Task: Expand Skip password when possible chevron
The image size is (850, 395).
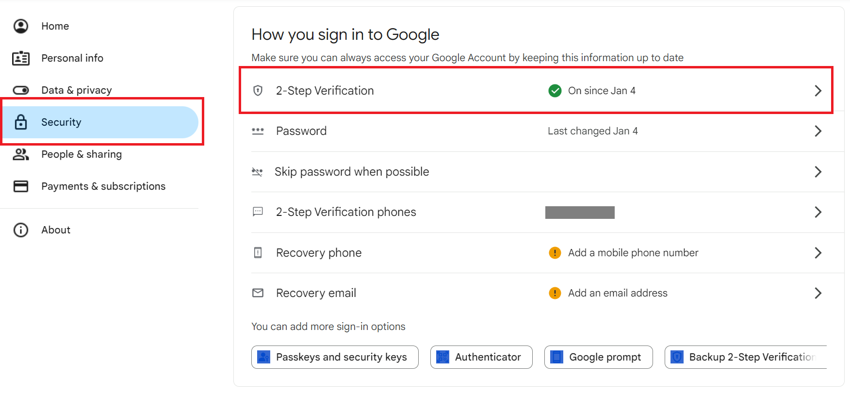Action: [x=818, y=172]
